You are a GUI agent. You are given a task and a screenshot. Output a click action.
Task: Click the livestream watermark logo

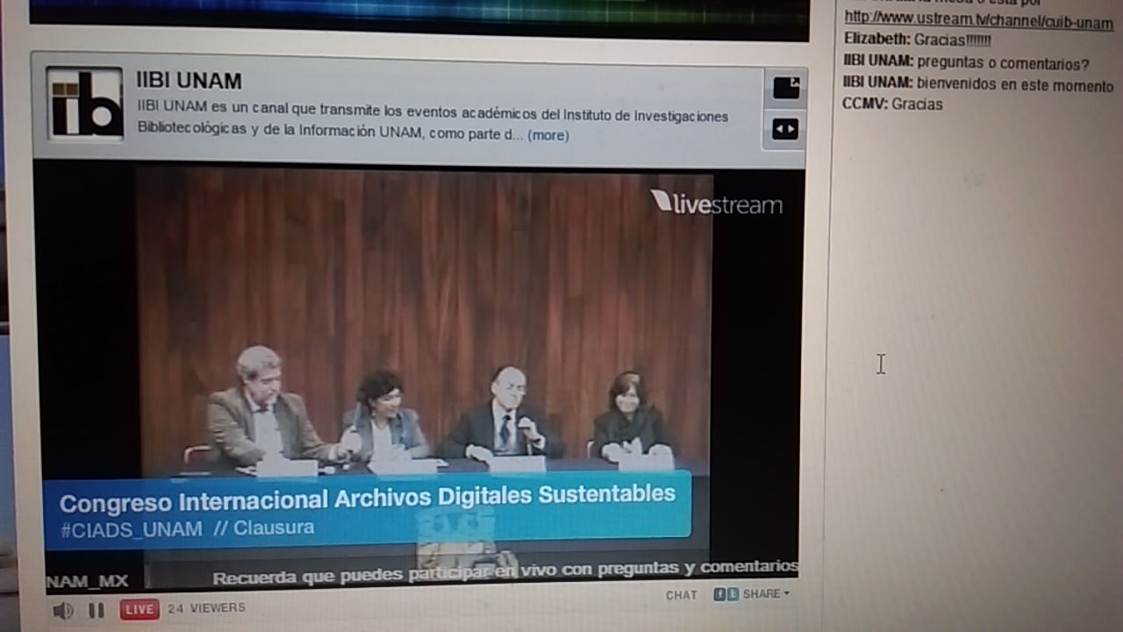pyautogui.click(x=716, y=203)
